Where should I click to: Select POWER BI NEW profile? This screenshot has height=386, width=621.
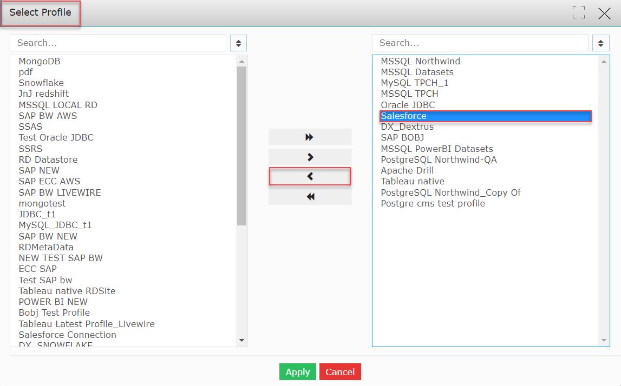(x=53, y=302)
